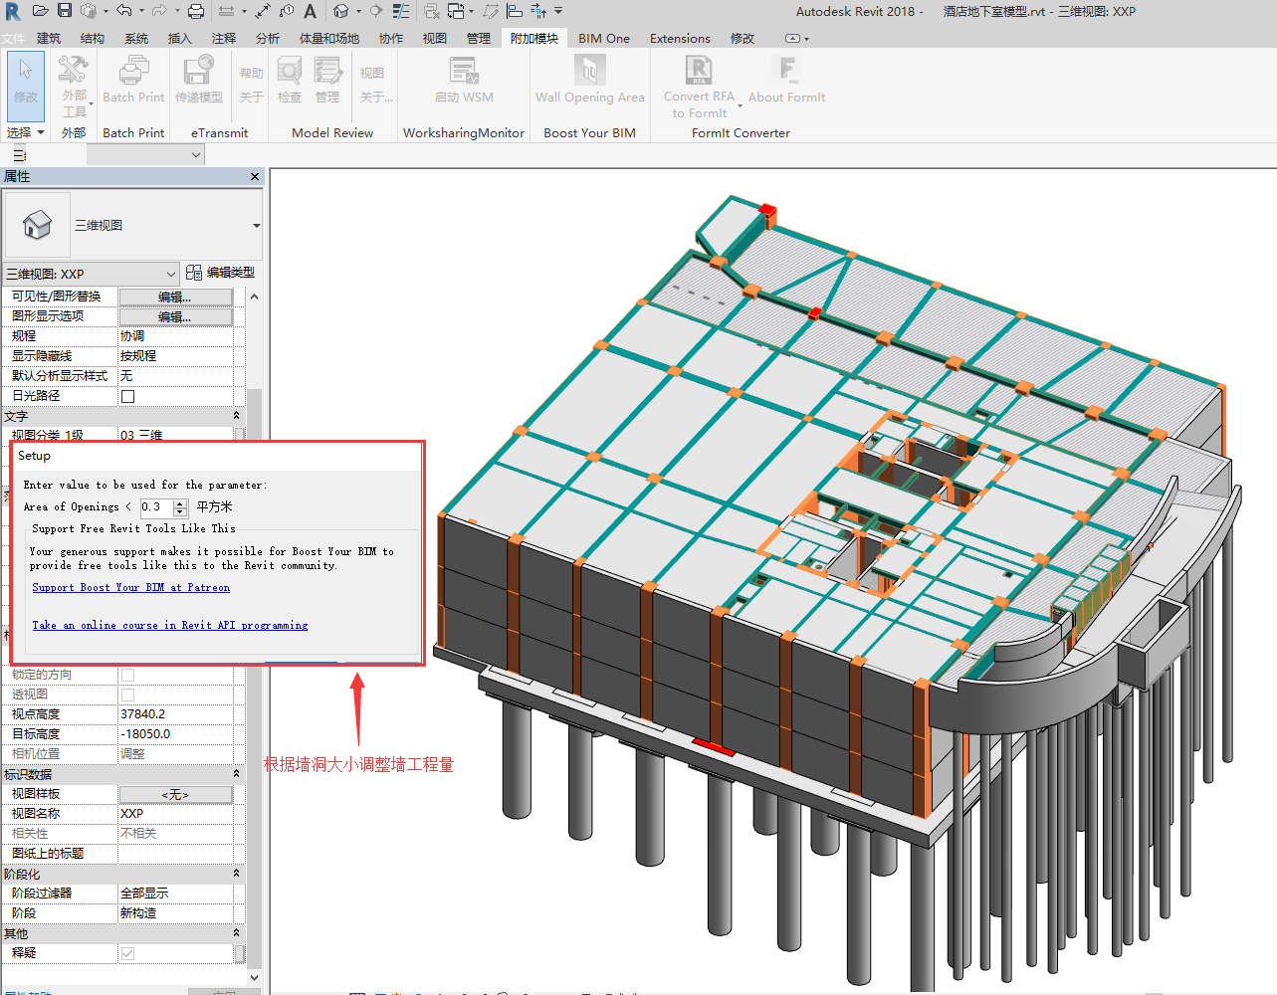Click the Undo arrow icon
This screenshot has height=995, width=1277.
(x=123, y=11)
